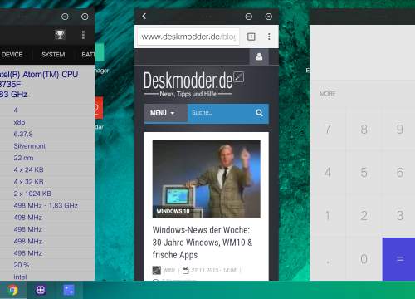Image resolution: width=415 pixels, height=299 pixels.
Task: Click the author avatar next to WBU
Action: 157,270
